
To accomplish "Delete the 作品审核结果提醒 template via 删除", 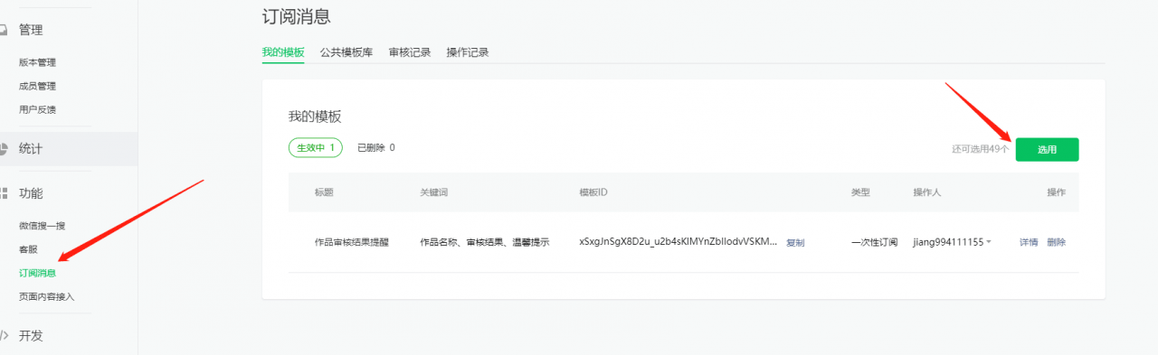I will [1057, 242].
